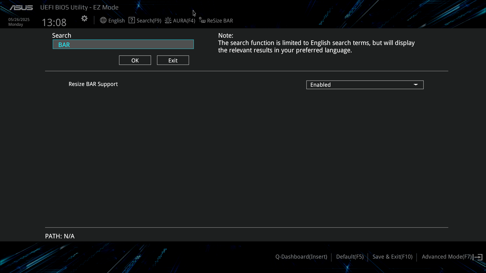Open settings with the gear icon
Screen dimensions: 486x273
tap(84, 18)
